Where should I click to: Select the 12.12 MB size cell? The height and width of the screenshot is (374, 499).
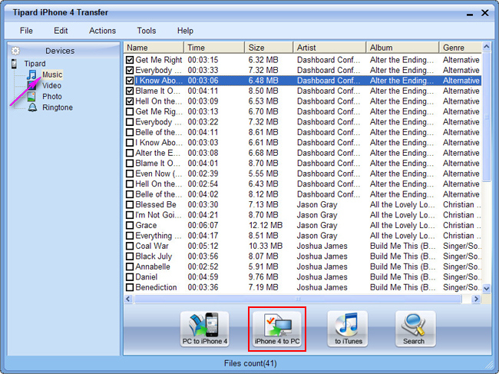[x=266, y=225]
